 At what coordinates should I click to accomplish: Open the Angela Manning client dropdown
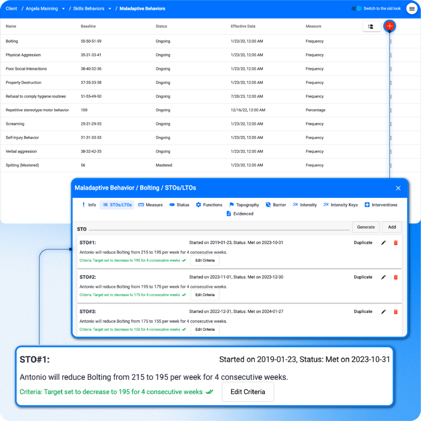click(64, 8)
